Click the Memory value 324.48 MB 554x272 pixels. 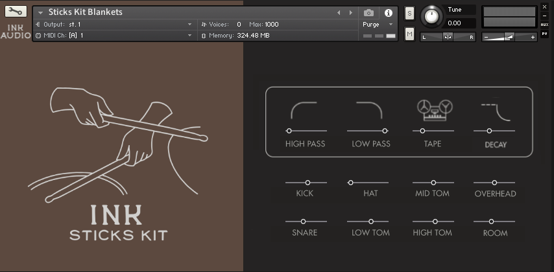click(254, 36)
